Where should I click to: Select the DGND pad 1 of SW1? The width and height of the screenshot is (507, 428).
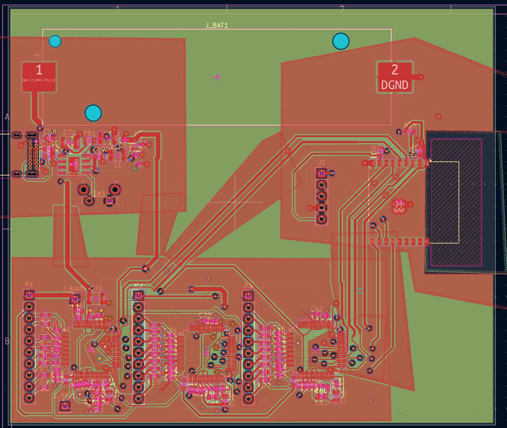[x=109, y=201]
